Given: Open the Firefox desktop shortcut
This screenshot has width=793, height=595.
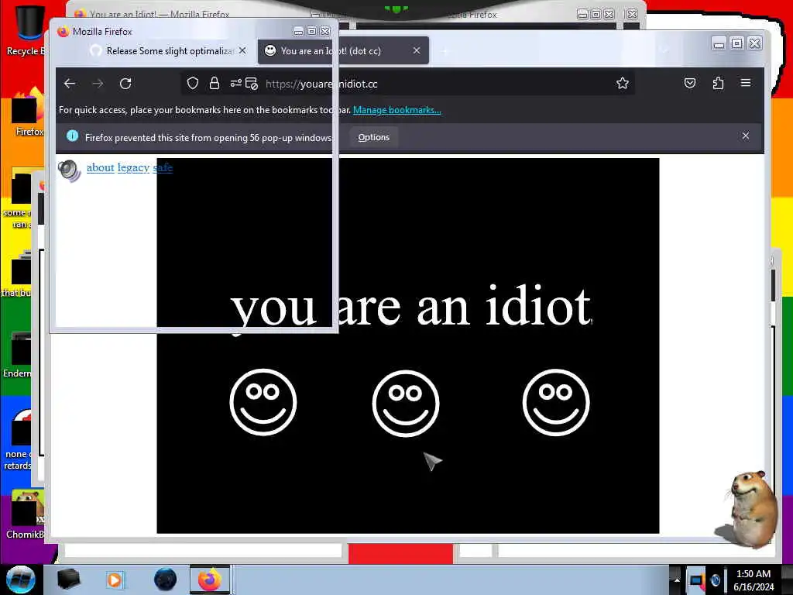Looking at the screenshot, I should [x=29, y=112].
